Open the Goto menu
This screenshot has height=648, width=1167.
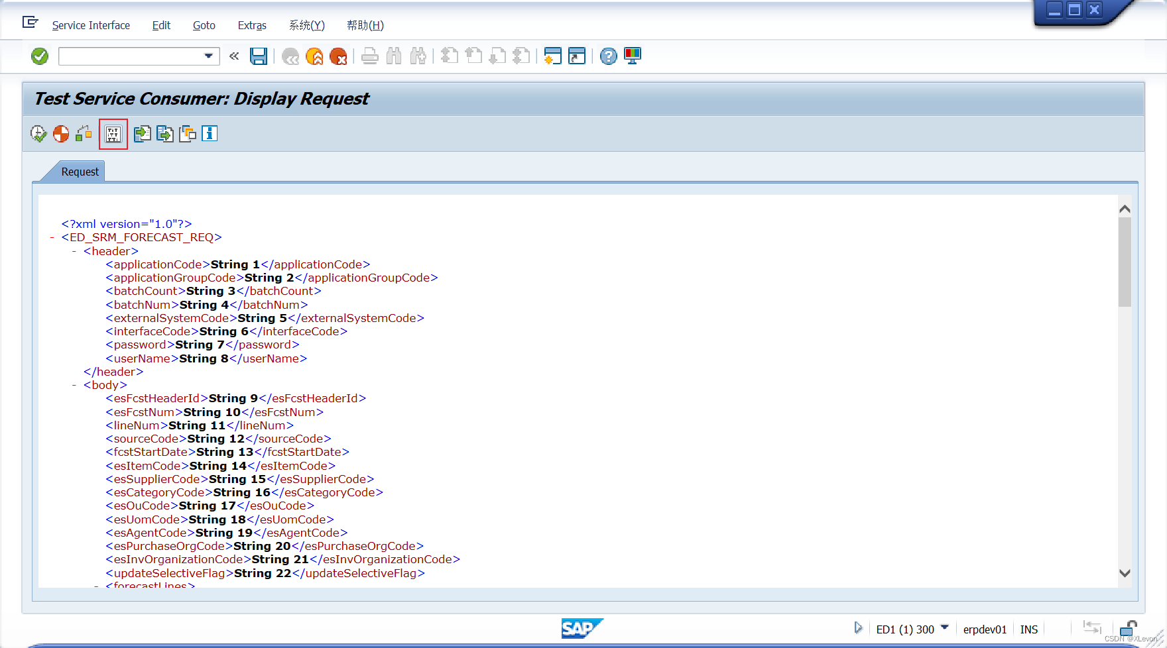coord(204,25)
